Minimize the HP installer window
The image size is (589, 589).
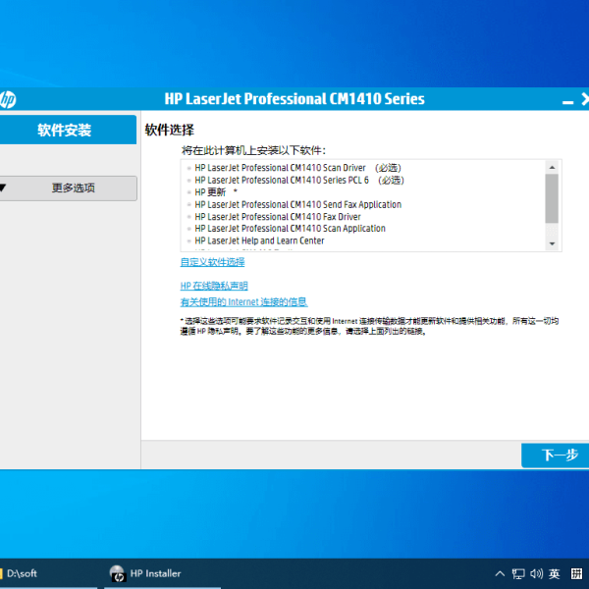coord(567,102)
